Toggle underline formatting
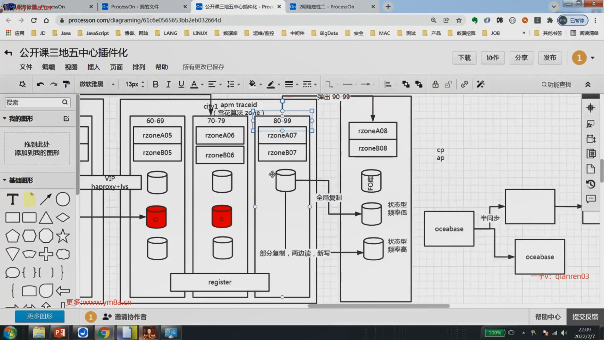 [181, 84]
